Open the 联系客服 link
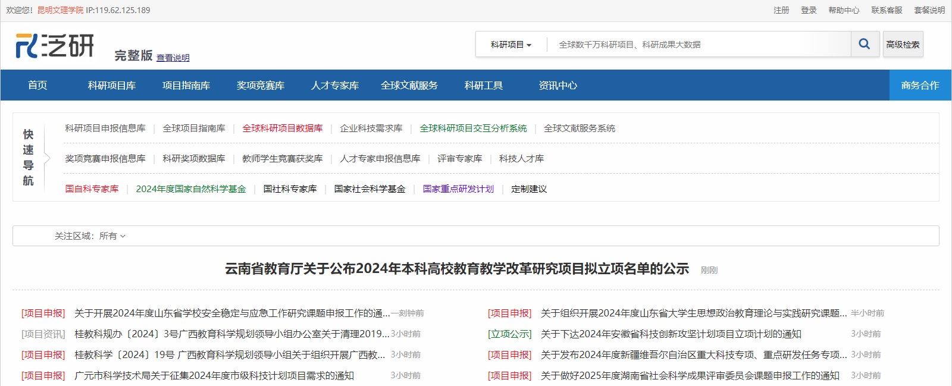This screenshot has height=386, width=952. coord(887,10)
